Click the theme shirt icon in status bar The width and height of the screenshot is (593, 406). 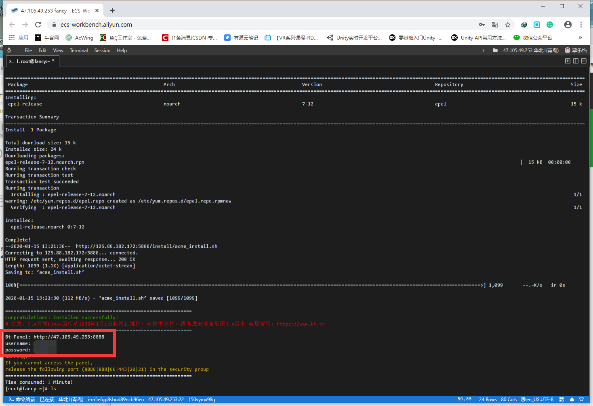(582, 400)
